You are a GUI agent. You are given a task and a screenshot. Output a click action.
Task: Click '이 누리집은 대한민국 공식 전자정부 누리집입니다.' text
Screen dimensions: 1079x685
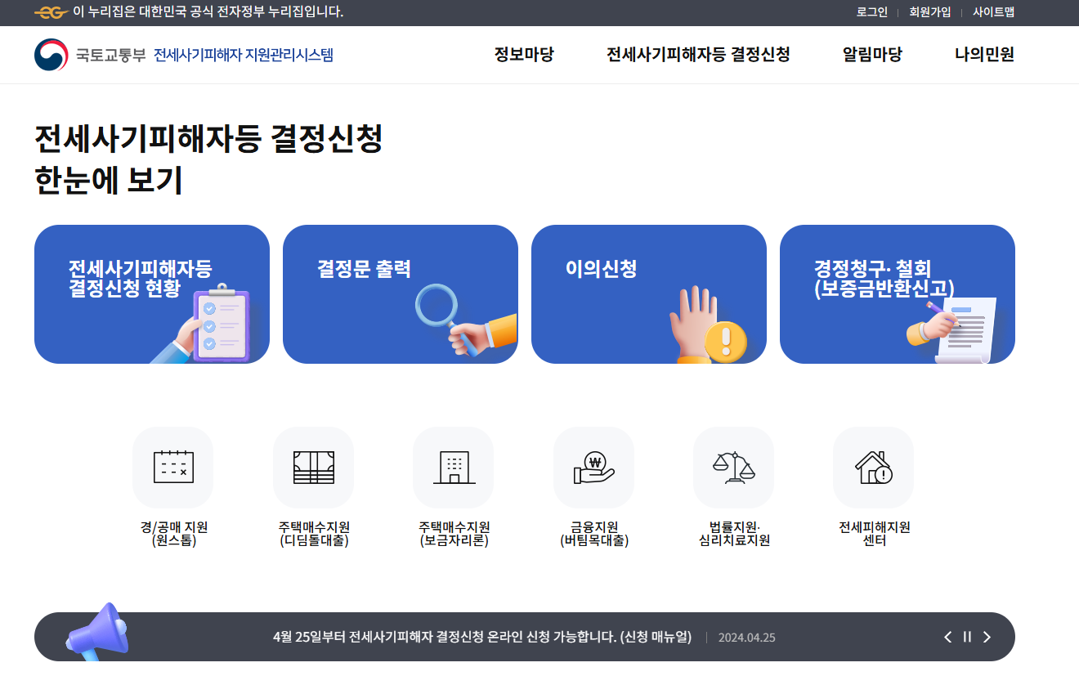[208, 12]
